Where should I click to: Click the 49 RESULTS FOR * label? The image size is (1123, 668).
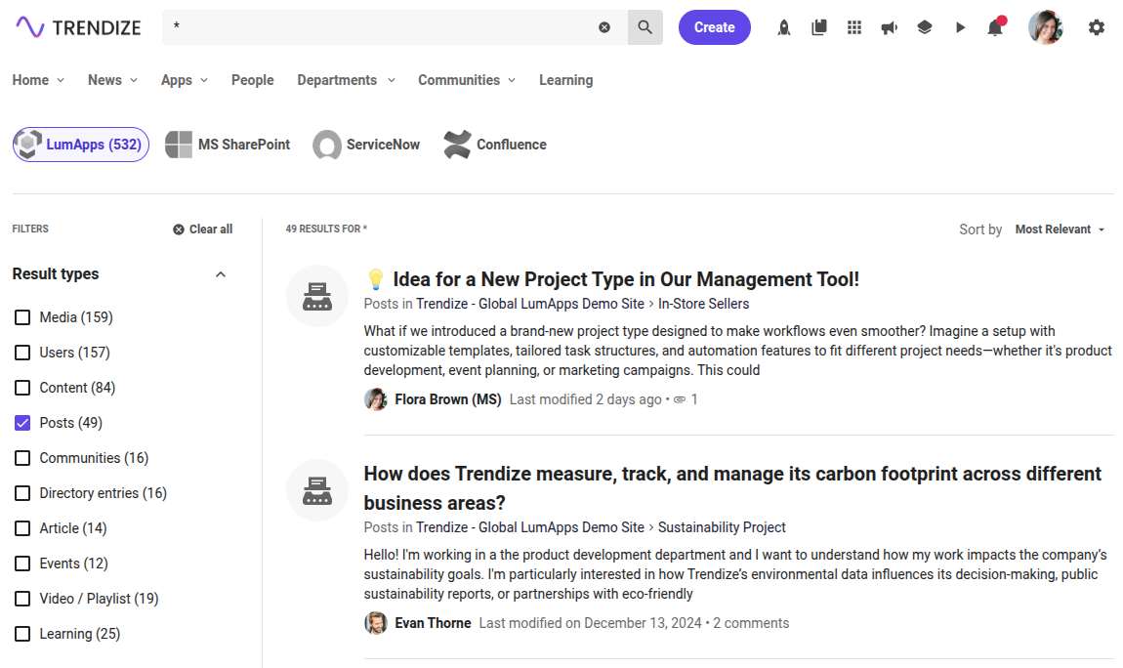(x=326, y=229)
